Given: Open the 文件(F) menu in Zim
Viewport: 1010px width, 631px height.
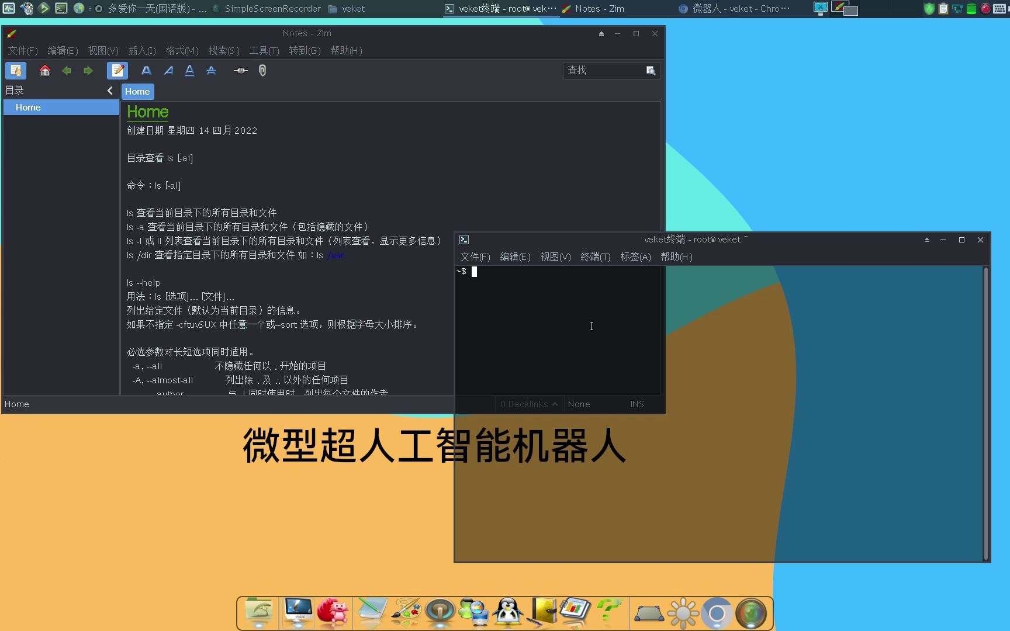Looking at the screenshot, I should (23, 51).
